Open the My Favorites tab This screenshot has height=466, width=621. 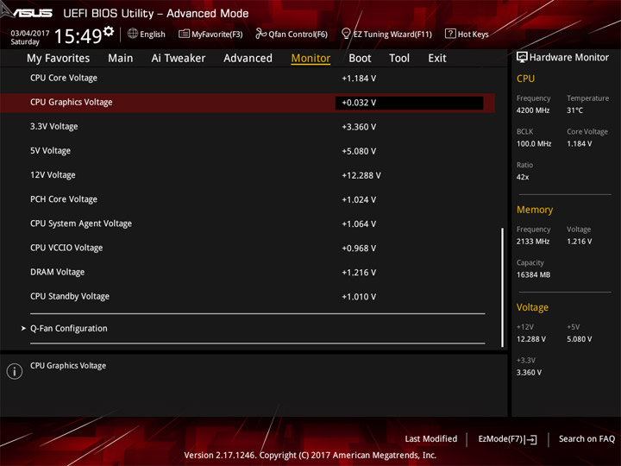[59, 59]
